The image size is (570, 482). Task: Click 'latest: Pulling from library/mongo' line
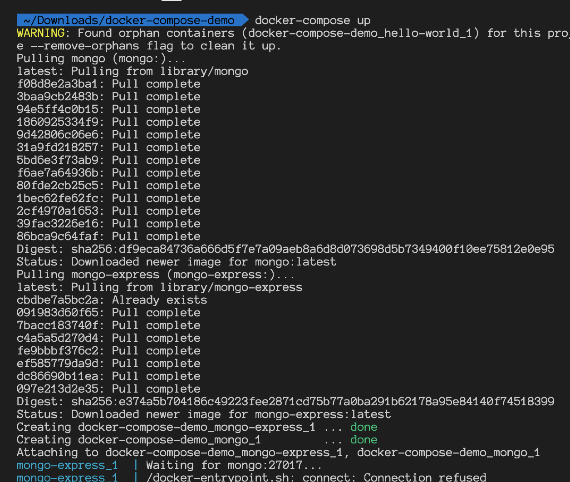[x=133, y=71]
